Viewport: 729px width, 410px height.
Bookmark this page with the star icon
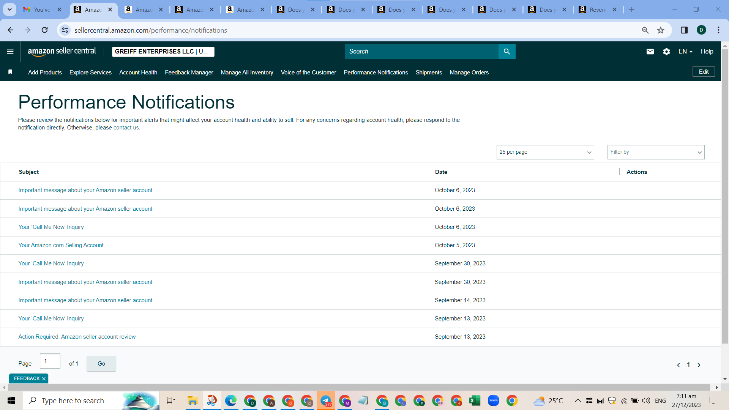coord(661,30)
